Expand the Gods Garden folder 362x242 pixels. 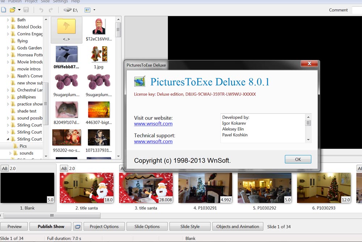pyautogui.click(x=8, y=48)
